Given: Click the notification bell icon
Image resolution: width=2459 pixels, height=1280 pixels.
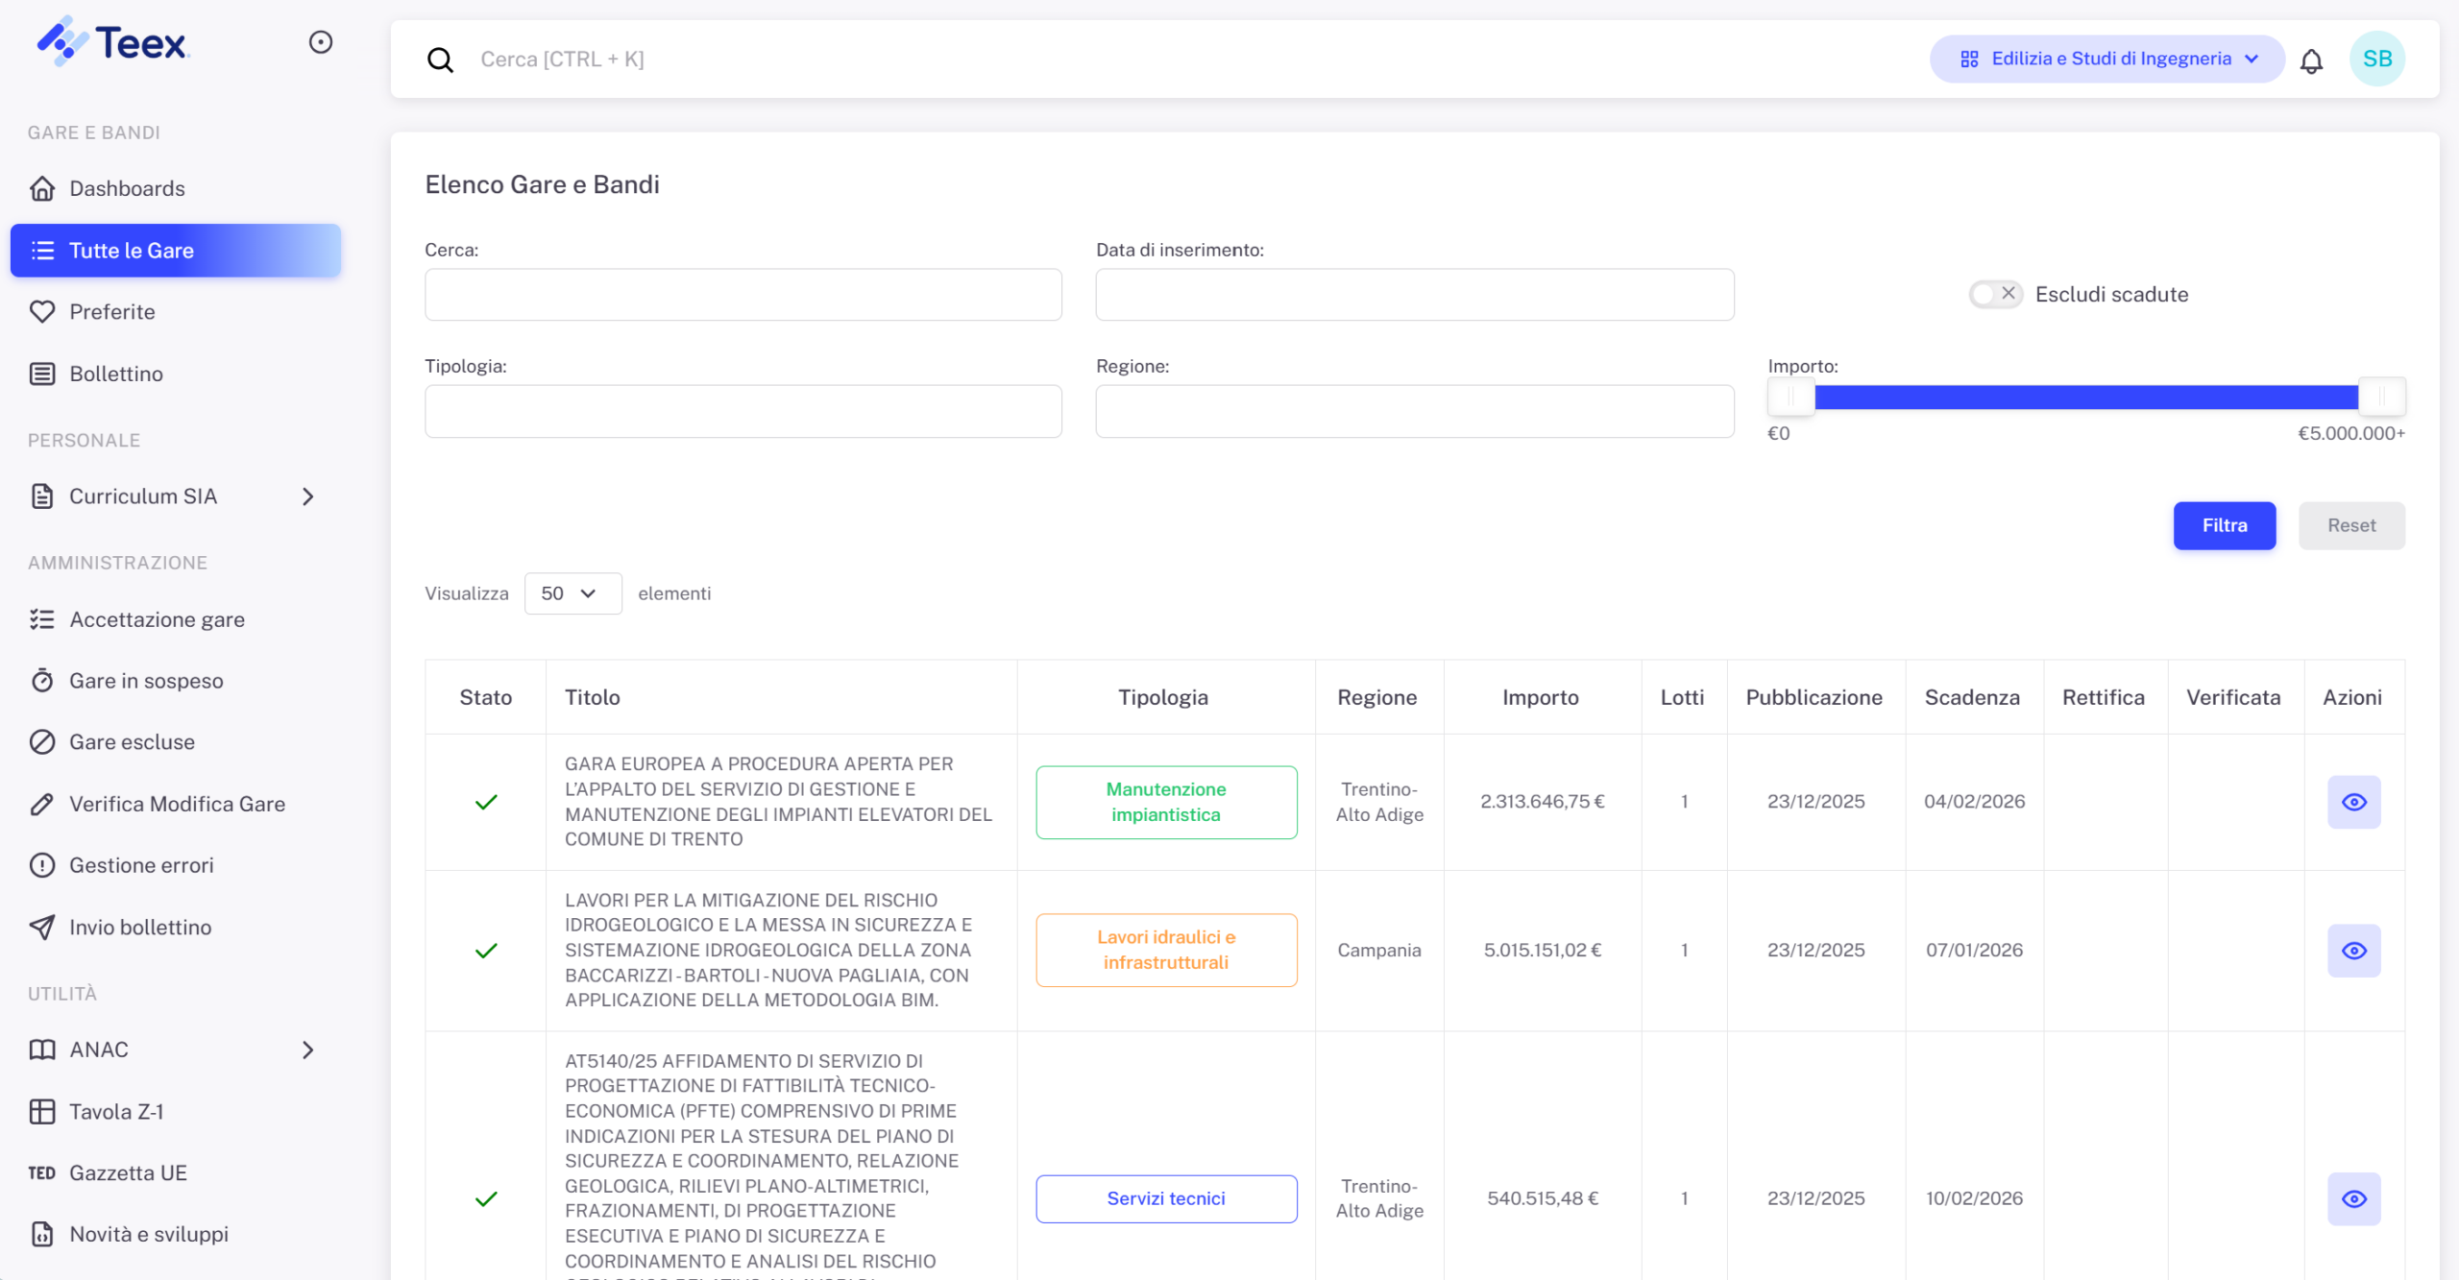Looking at the screenshot, I should (2311, 60).
